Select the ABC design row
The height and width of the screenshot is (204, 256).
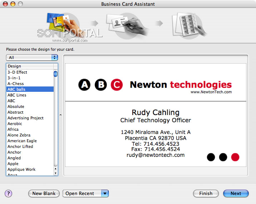[30, 101]
